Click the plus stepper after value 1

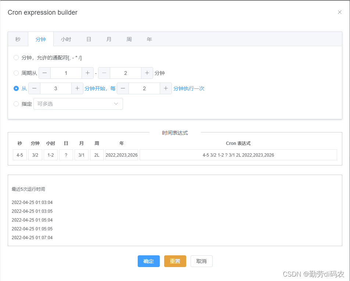(x=88, y=73)
